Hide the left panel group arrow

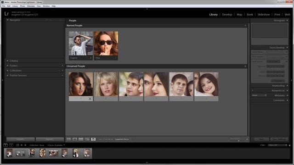tap(2, 80)
